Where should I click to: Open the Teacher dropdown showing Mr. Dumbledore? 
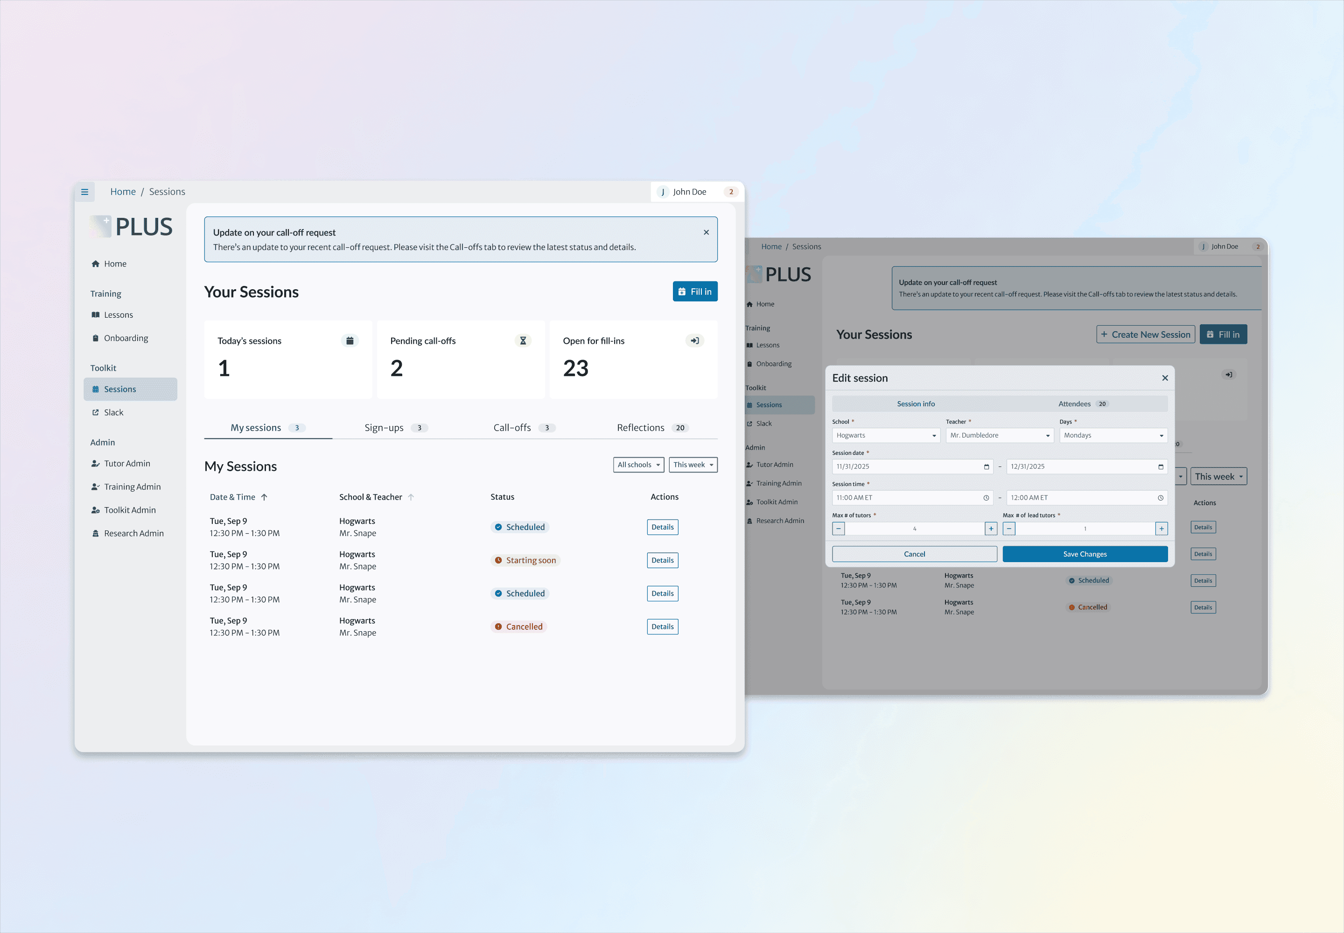pyautogui.click(x=999, y=436)
